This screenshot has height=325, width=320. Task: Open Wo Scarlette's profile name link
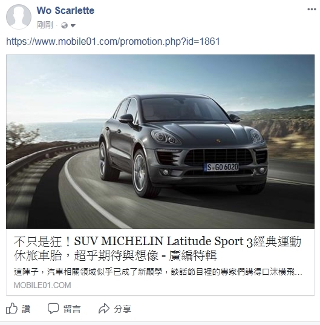65,10
